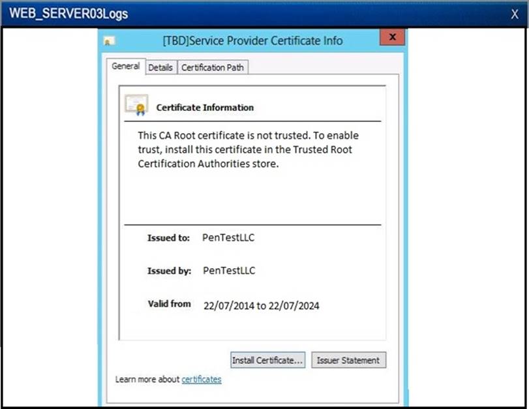This screenshot has height=409, width=529.
Task: Click the 22/07/2014 to 22/07/2024 validity dates
Action: (262, 305)
